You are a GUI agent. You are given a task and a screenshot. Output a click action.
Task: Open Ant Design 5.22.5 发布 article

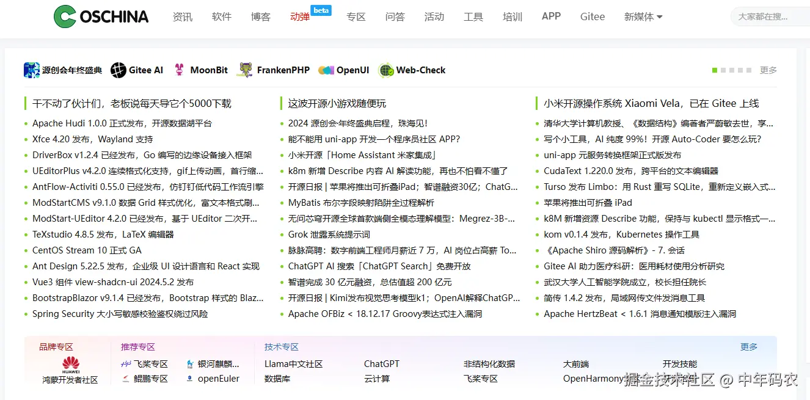[x=146, y=266]
